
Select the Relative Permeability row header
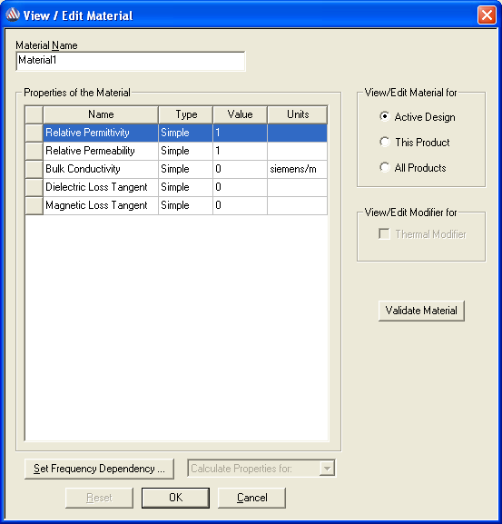tap(34, 151)
